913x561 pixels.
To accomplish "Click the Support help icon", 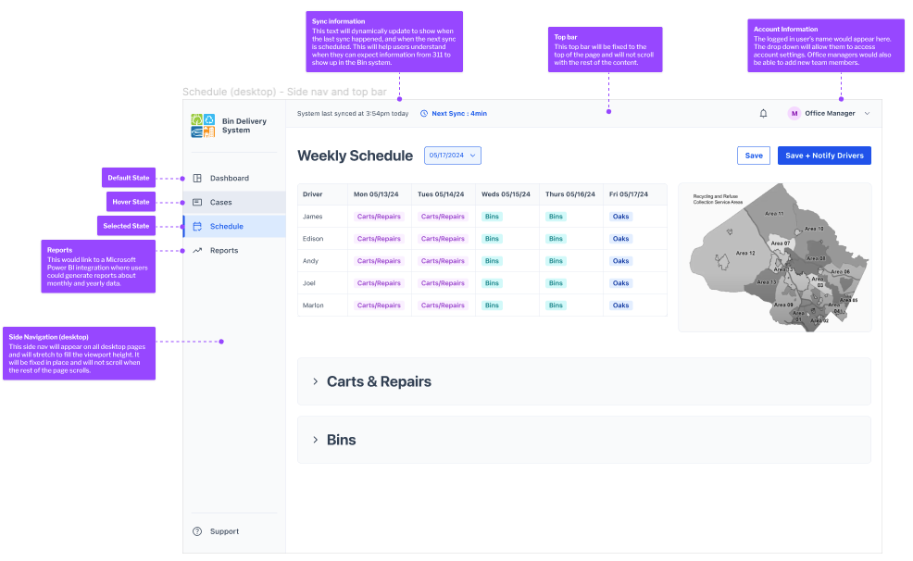I will coord(197,532).
